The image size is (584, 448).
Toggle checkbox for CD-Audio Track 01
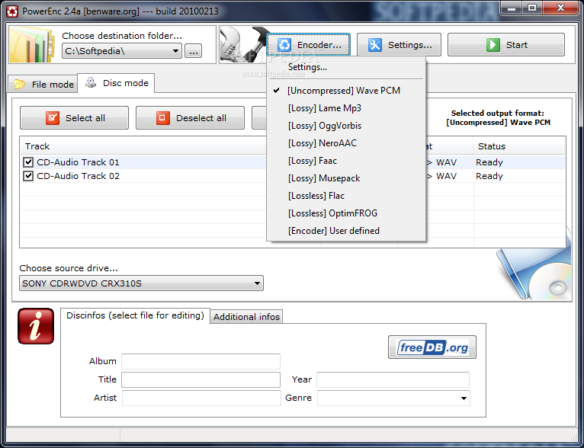(x=28, y=162)
